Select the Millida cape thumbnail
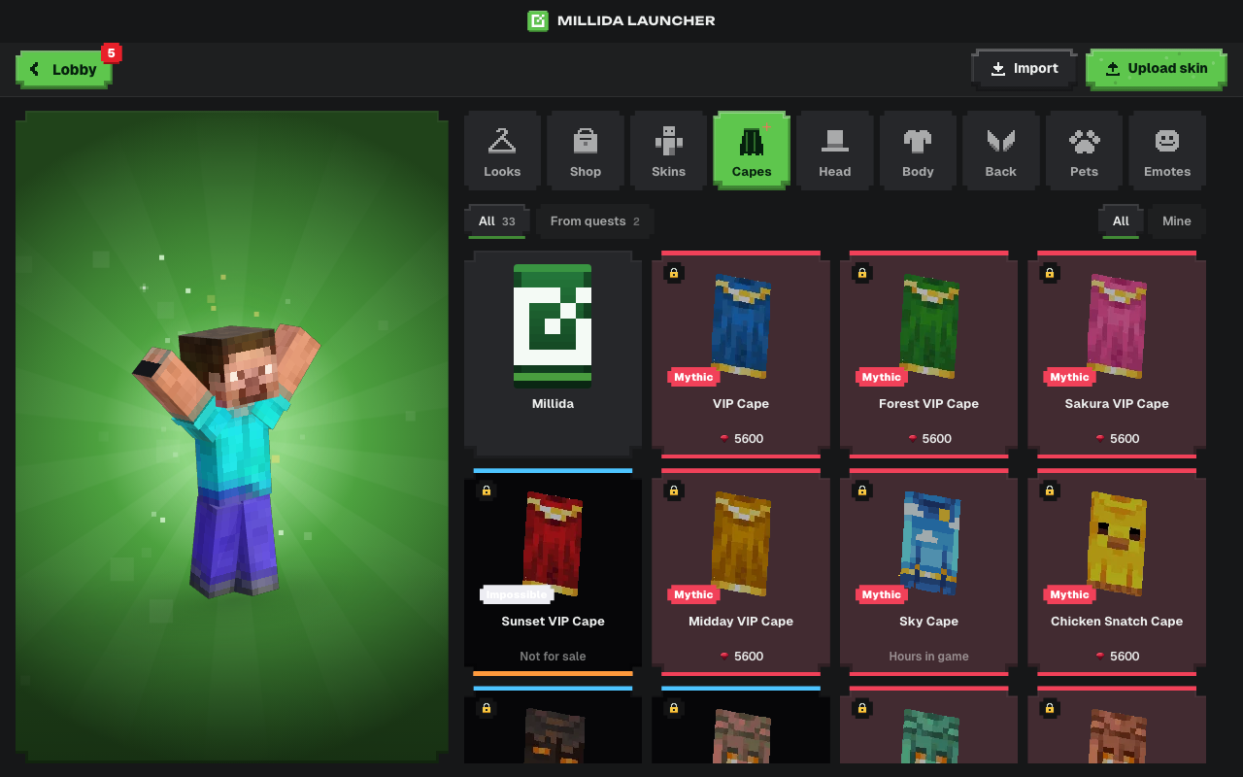The image size is (1243, 777). tap(553, 326)
